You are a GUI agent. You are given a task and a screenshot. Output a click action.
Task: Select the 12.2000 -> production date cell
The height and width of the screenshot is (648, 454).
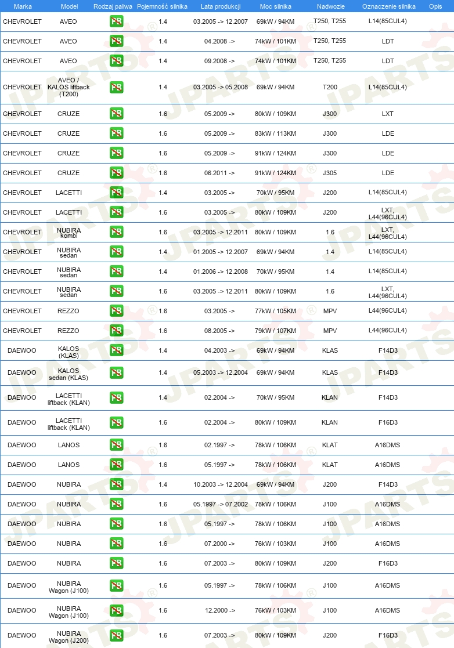click(220, 610)
